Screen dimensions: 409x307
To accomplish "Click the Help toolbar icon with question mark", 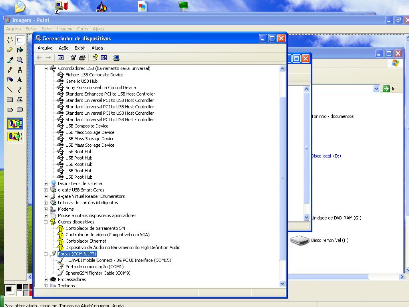I will [94, 58].
